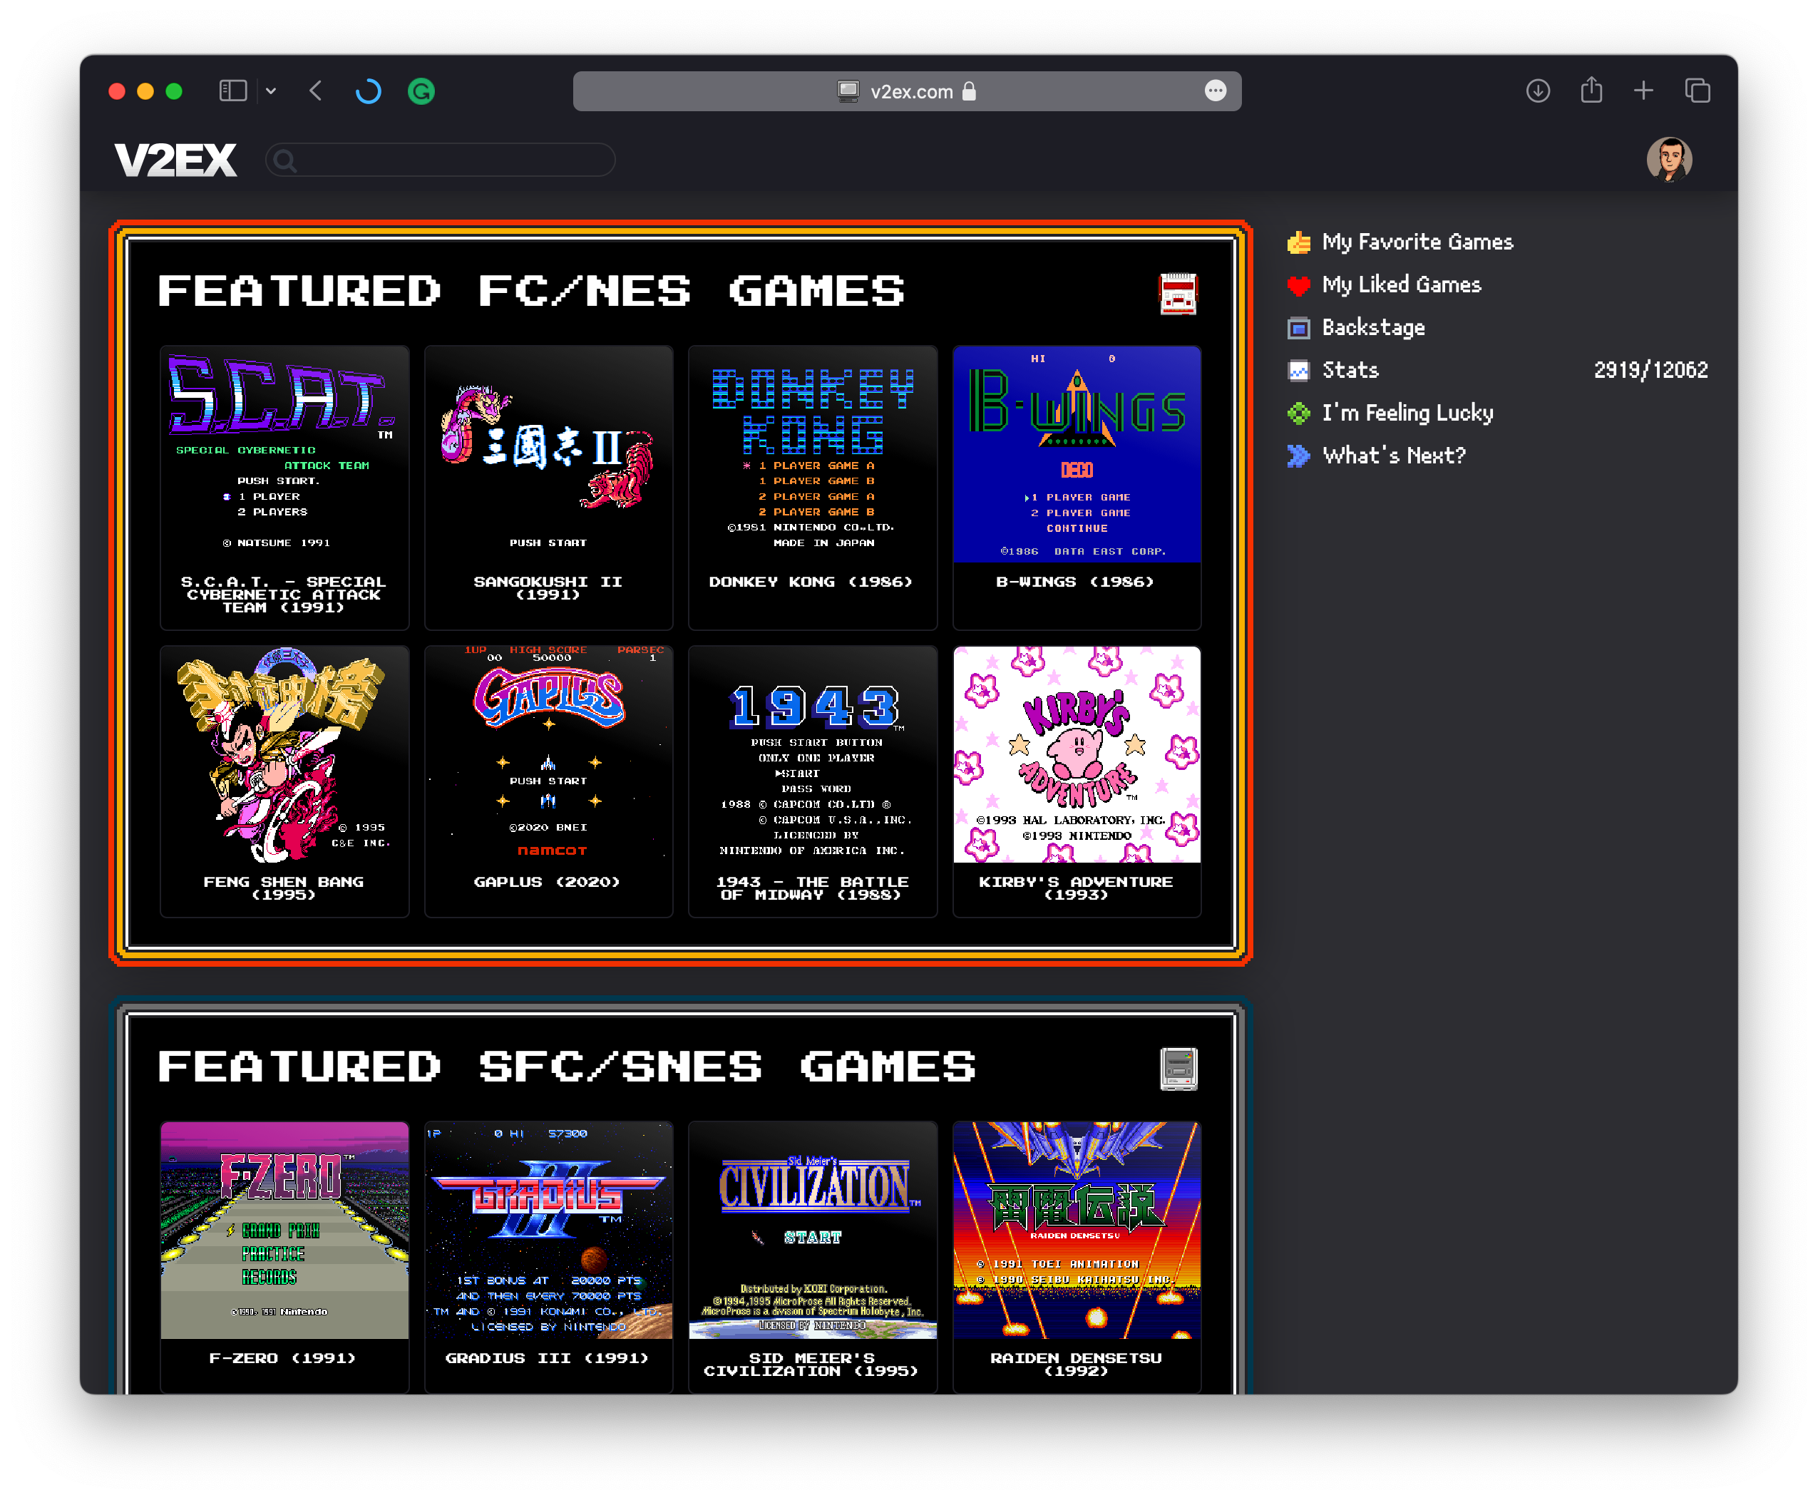The height and width of the screenshot is (1500, 1818).
Task: Click the heart icon beside My Liked Games
Action: 1299,285
